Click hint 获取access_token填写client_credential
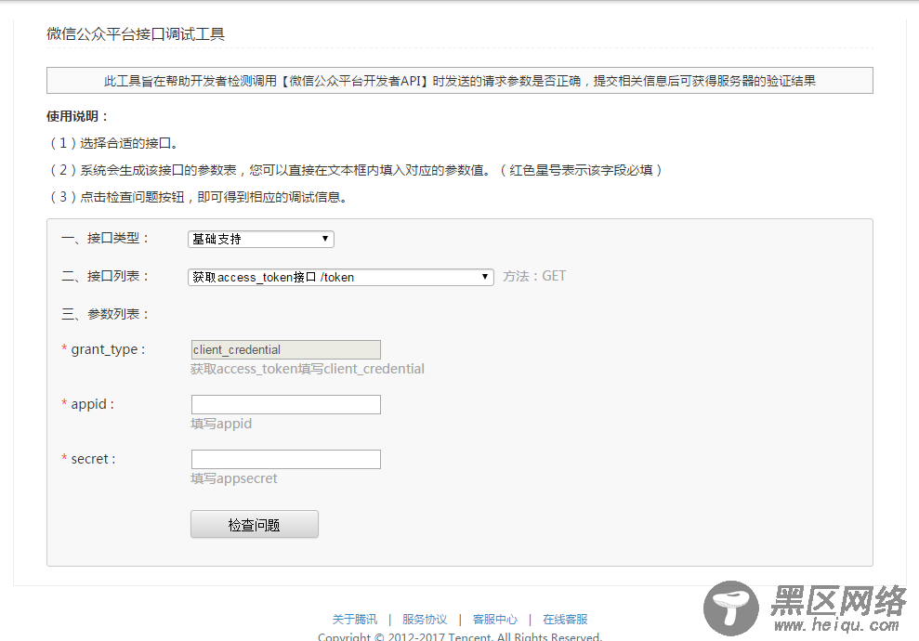 pos(308,369)
